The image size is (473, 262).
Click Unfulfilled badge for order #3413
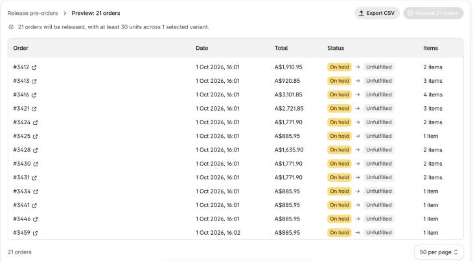pos(379,81)
